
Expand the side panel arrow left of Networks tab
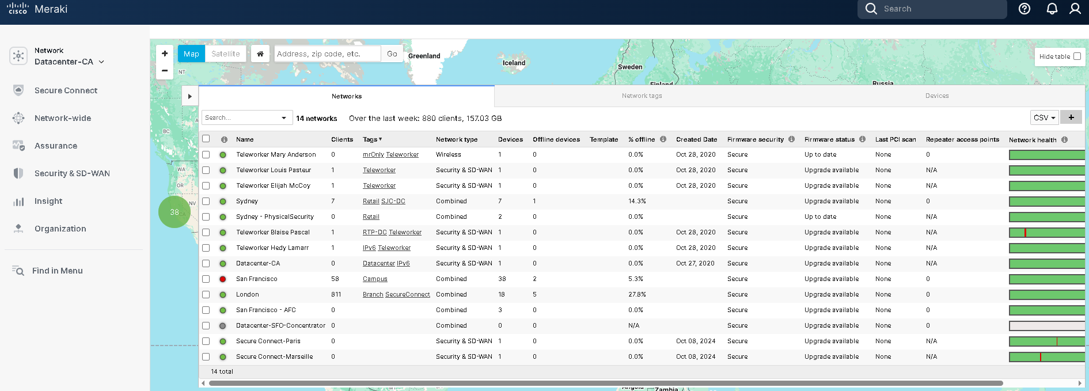[x=190, y=96]
